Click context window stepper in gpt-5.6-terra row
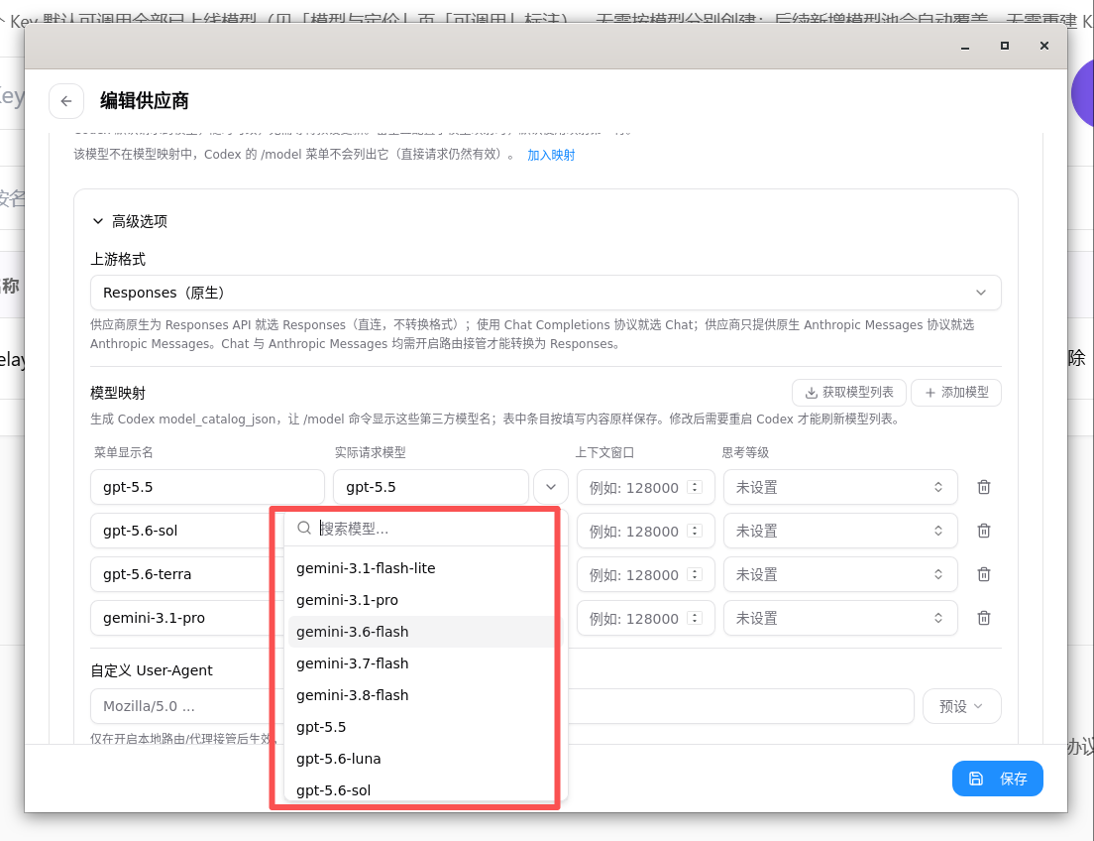1094x841 pixels. pyautogui.click(x=695, y=574)
